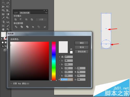Enable the Only Web Colors checkbox
Screen dimensions: 130x97
[11, 84]
